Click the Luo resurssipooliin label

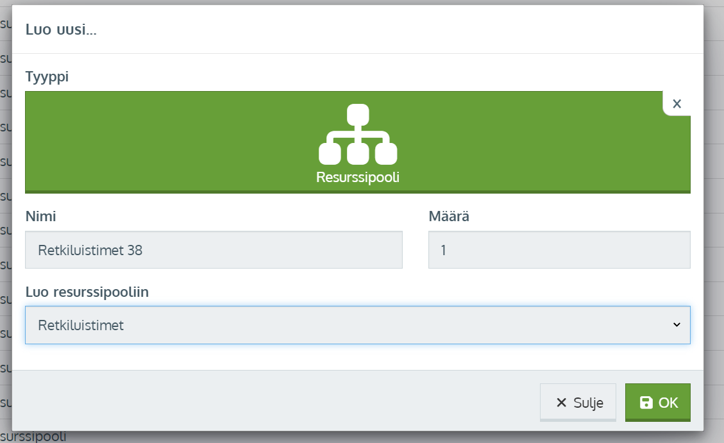(87, 292)
